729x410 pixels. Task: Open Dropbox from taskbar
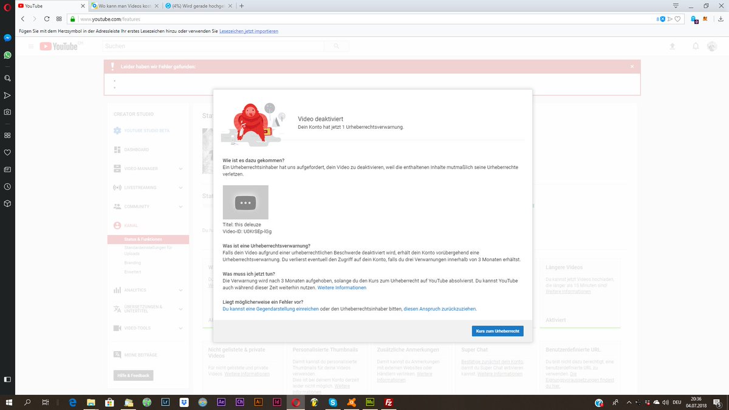[184, 402]
